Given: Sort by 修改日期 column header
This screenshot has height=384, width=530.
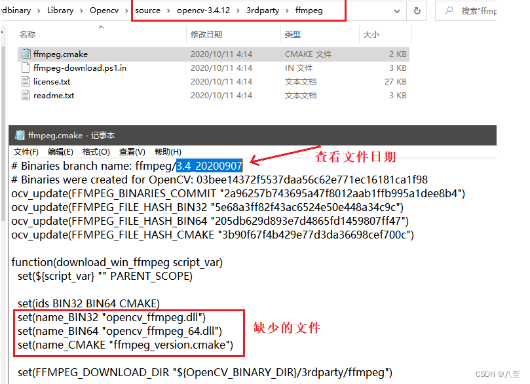Looking at the screenshot, I should (x=206, y=35).
